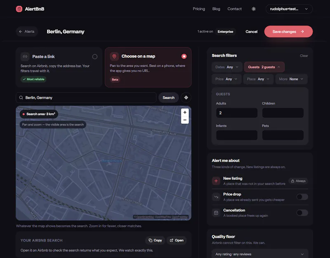Open the rudolphus+test account menu

coord(289,9)
